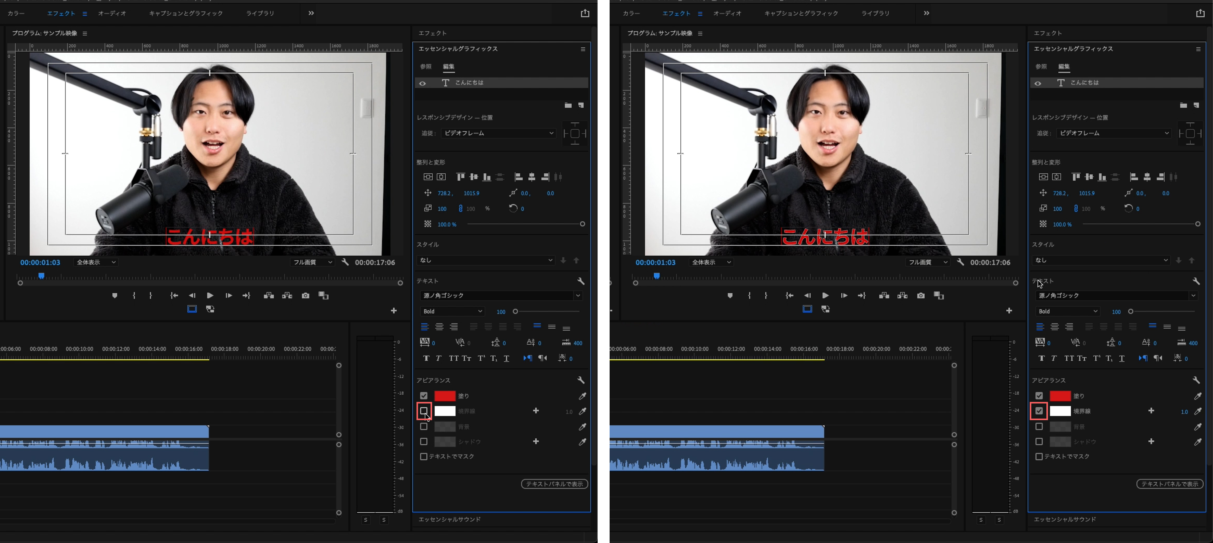The image size is (1213, 543).
Task: Click Export Frame camera icon, left monitor
Action: pyautogui.click(x=306, y=295)
